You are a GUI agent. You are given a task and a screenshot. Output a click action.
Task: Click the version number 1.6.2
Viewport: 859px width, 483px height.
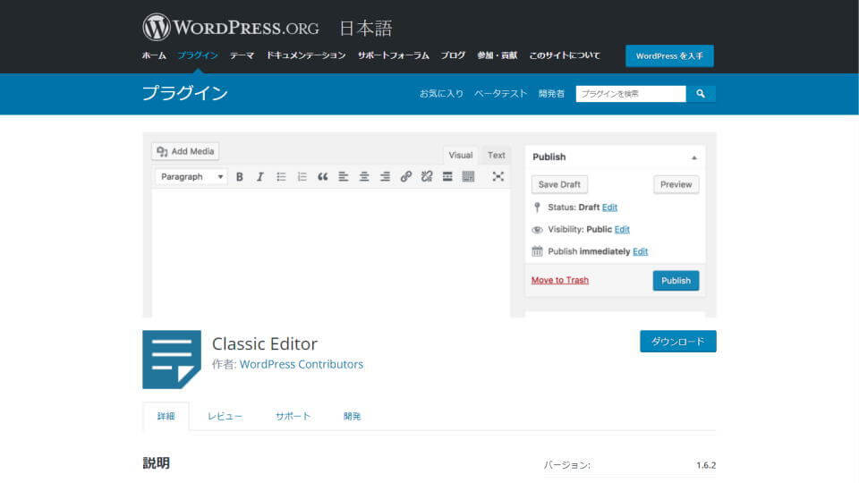[706, 465]
